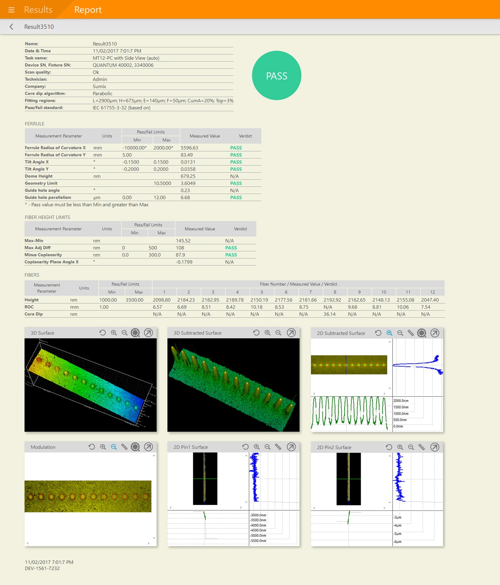Click the 2D Subtracted Surface top-view image
This screenshot has height=585, width=500.
click(x=349, y=365)
